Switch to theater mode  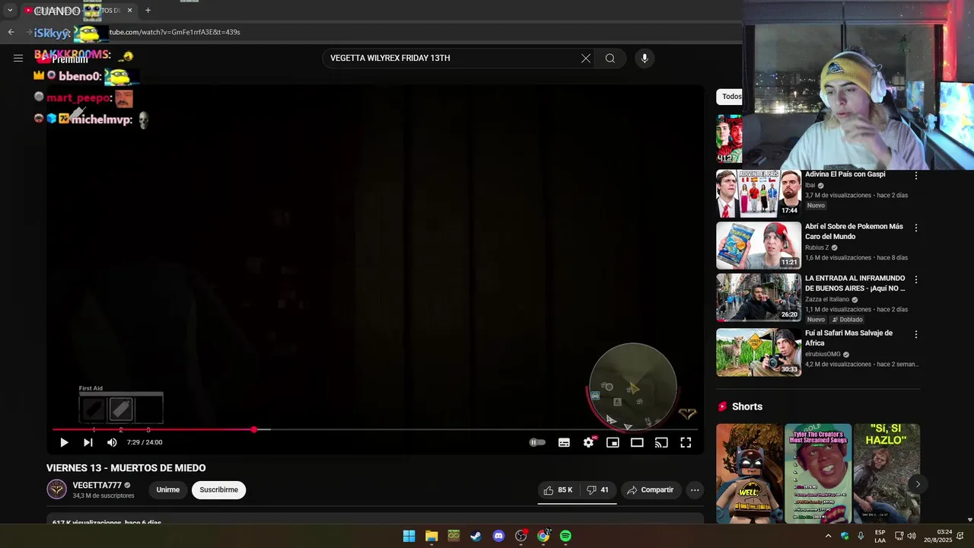pos(637,442)
